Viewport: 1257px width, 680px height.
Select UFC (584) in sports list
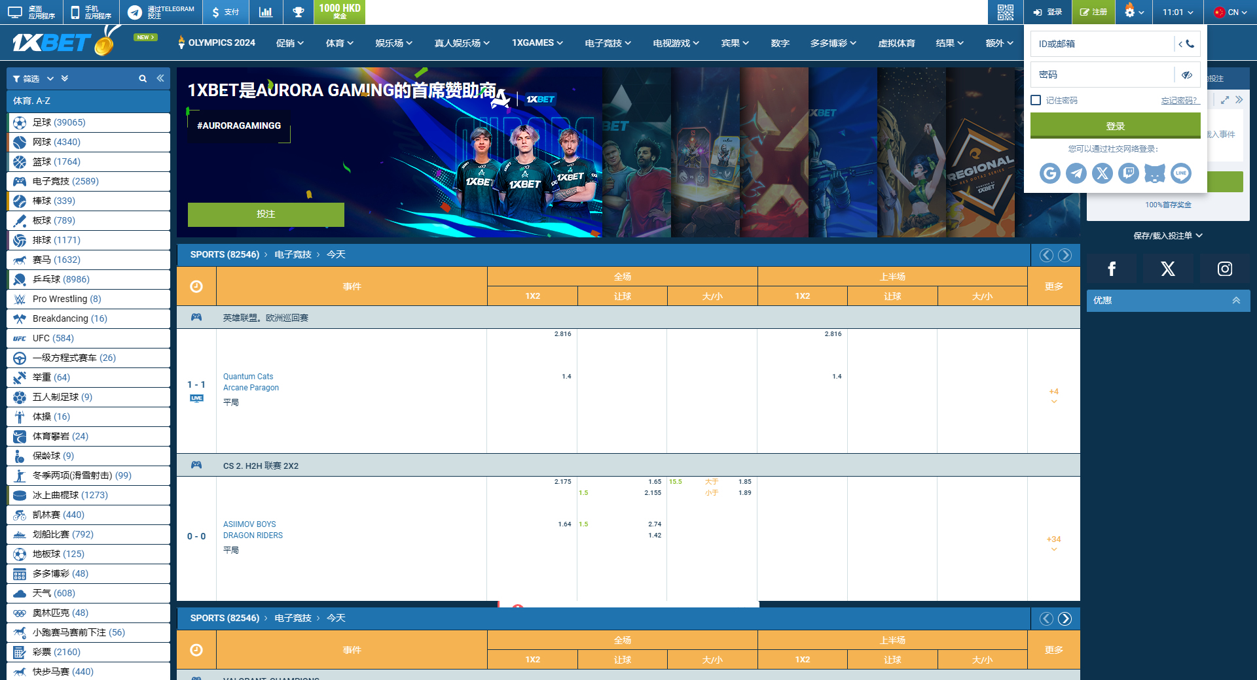point(88,338)
